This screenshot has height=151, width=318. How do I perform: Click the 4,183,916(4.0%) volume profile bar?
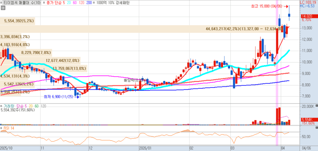(13, 45)
